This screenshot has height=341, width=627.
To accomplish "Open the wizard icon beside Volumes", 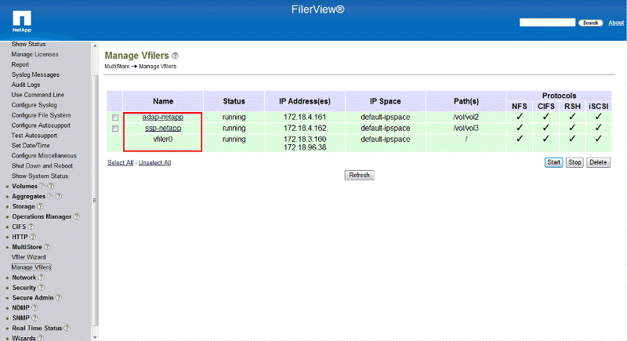I will [x=42, y=186].
